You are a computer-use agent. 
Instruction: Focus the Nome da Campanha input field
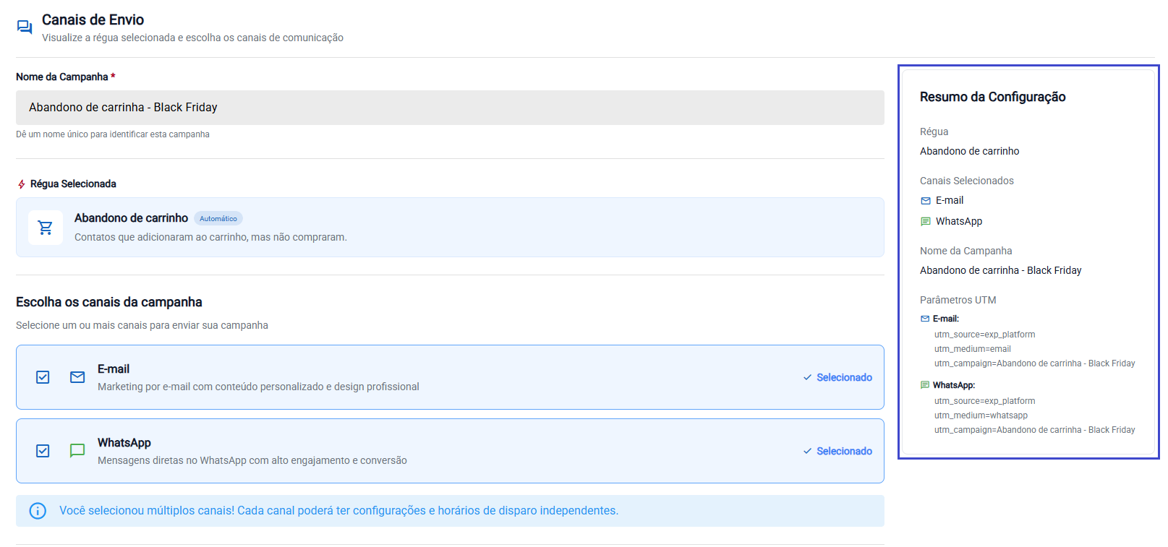point(450,108)
